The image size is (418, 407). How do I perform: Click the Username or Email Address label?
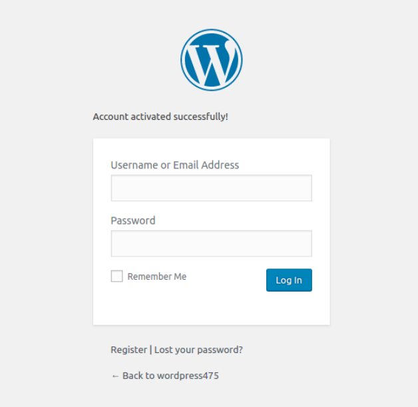(174, 165)
